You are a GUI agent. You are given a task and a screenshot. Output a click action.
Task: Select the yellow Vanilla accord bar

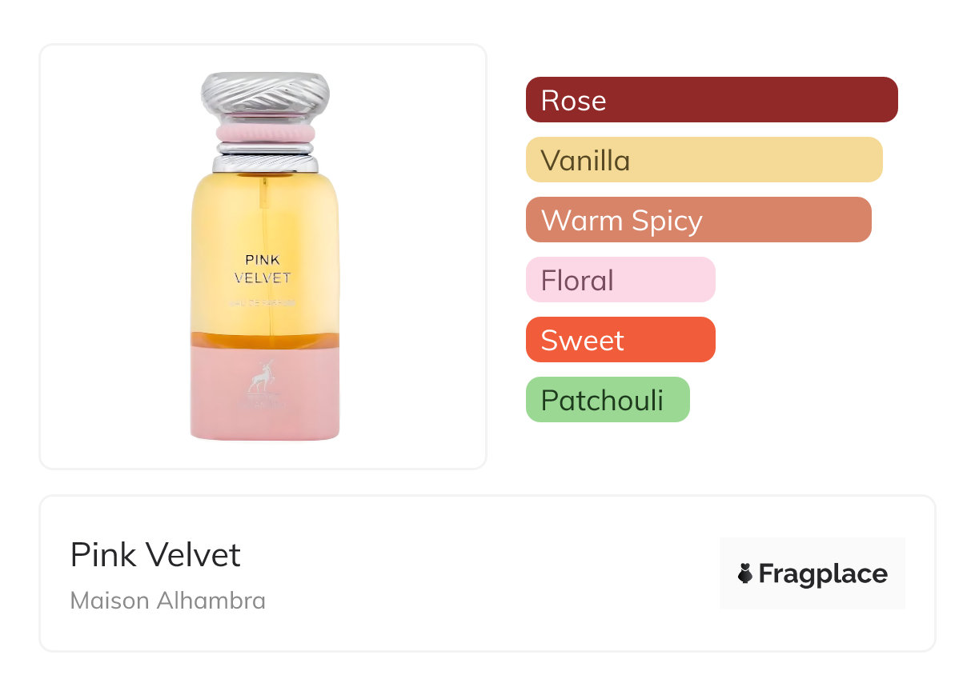703,160
